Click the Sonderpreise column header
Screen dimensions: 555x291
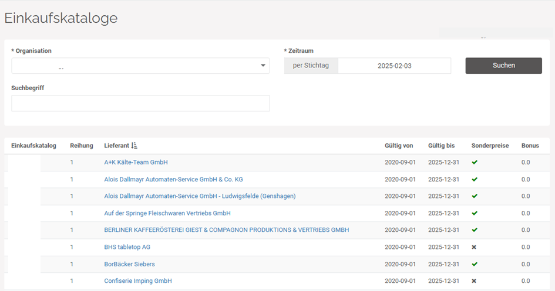[490, 146]
